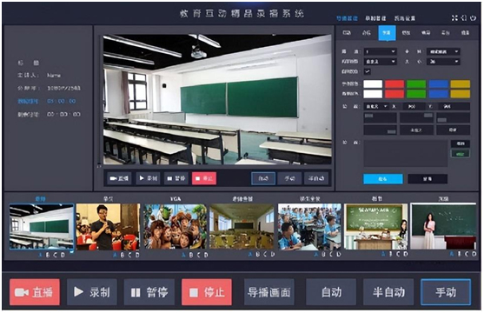This screenshot has height=313, width=484.
Task: Click the small red stop button under the preview
Action: click(x=204, y=178)
